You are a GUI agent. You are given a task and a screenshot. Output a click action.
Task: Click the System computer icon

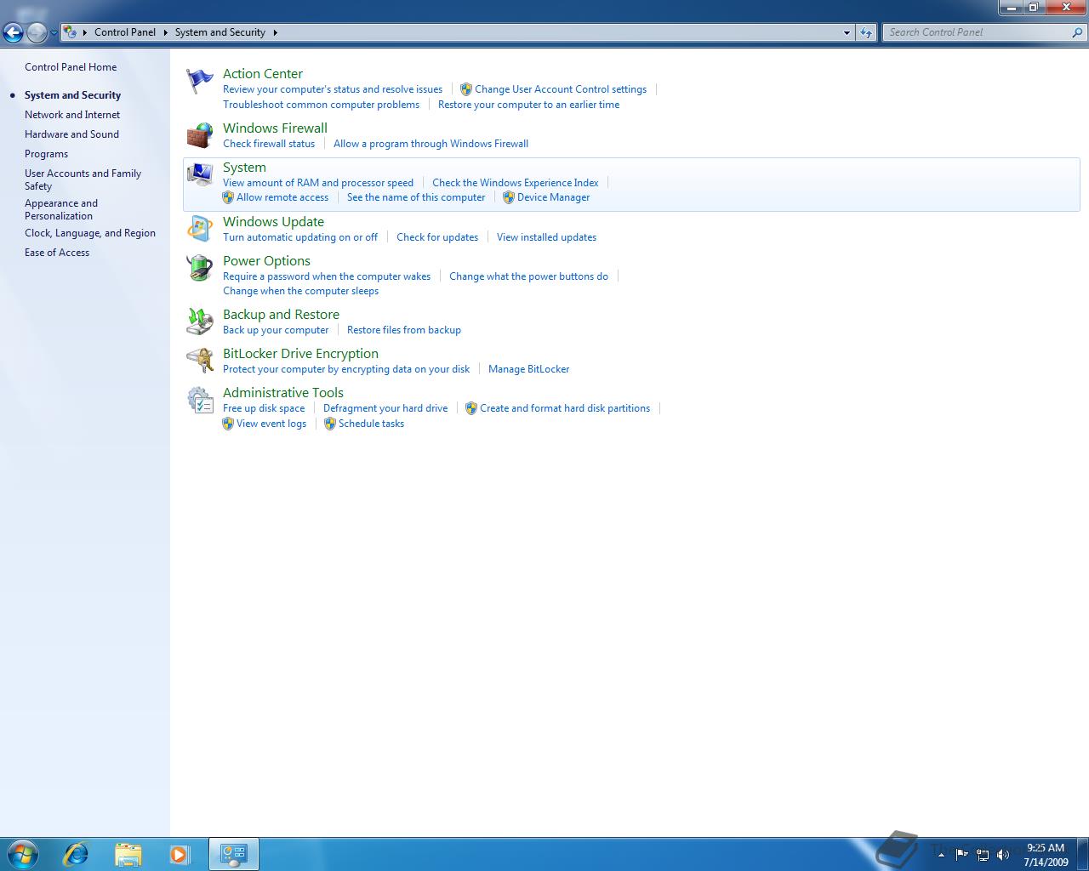tap(200, 174)
